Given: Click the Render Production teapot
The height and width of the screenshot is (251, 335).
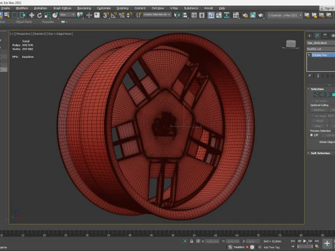Looking at the screenshot, I should coord(260,15).
